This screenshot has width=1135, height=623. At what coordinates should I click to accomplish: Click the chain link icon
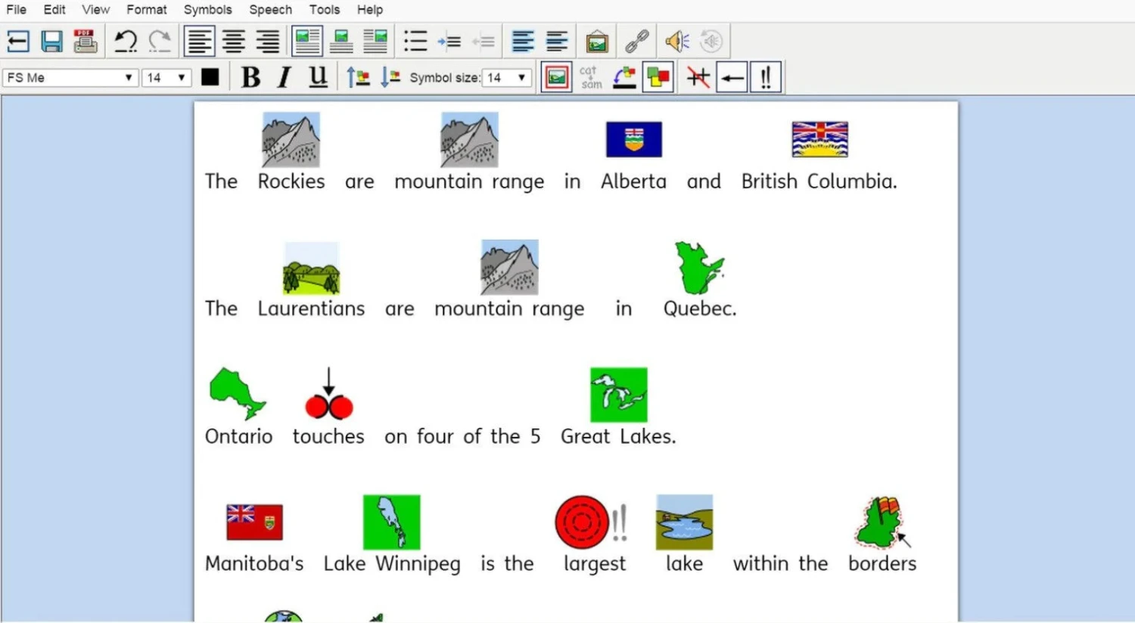(x=637, y=42)
